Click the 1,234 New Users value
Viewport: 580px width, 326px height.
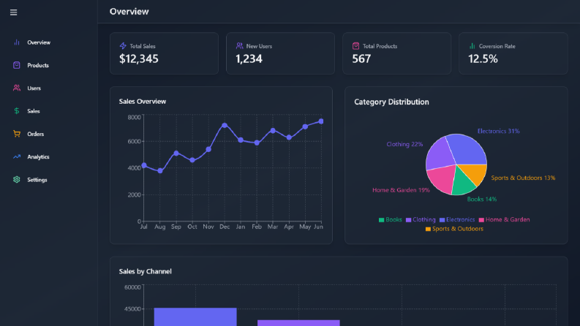click(249, 58)
